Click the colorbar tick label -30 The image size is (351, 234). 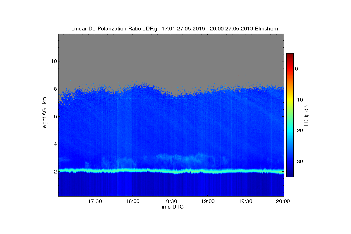298,161
